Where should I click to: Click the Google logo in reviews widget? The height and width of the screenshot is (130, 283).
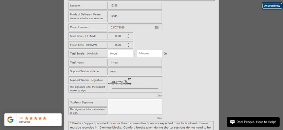[x=10, y=120]
